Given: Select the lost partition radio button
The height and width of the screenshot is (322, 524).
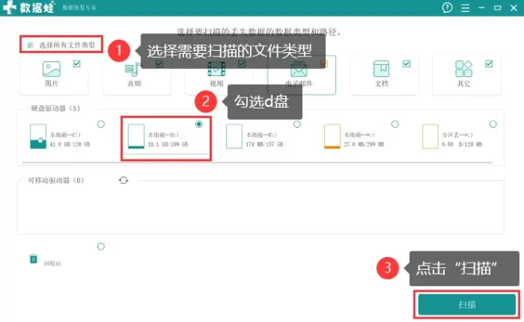Looking at the screenshot, I should click(x=493, y=125).
